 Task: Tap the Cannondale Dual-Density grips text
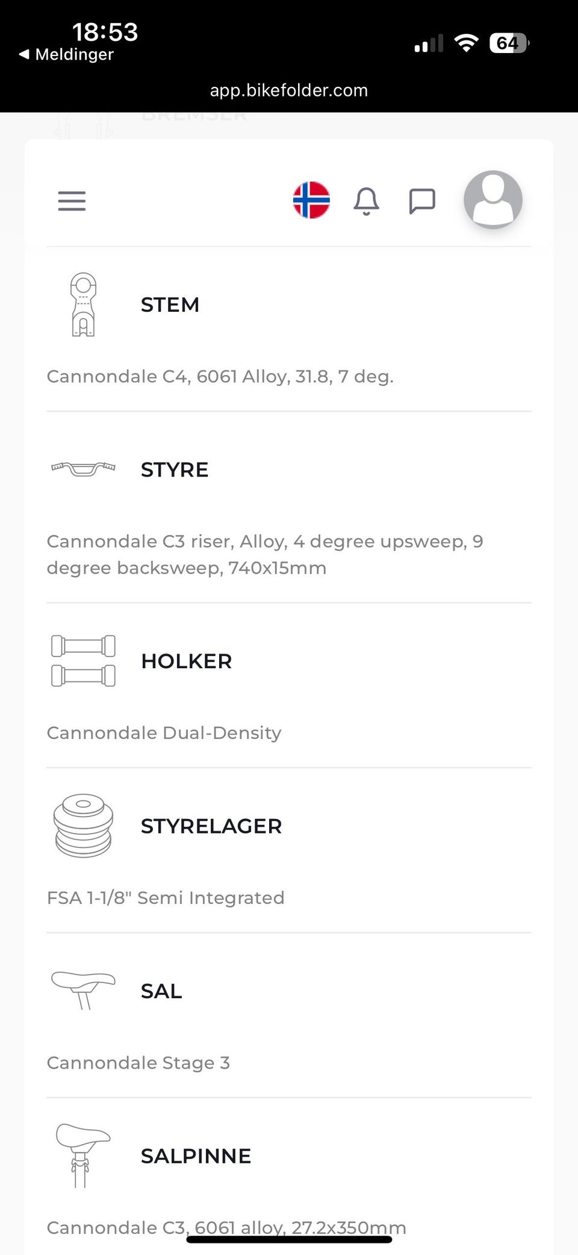164,733
